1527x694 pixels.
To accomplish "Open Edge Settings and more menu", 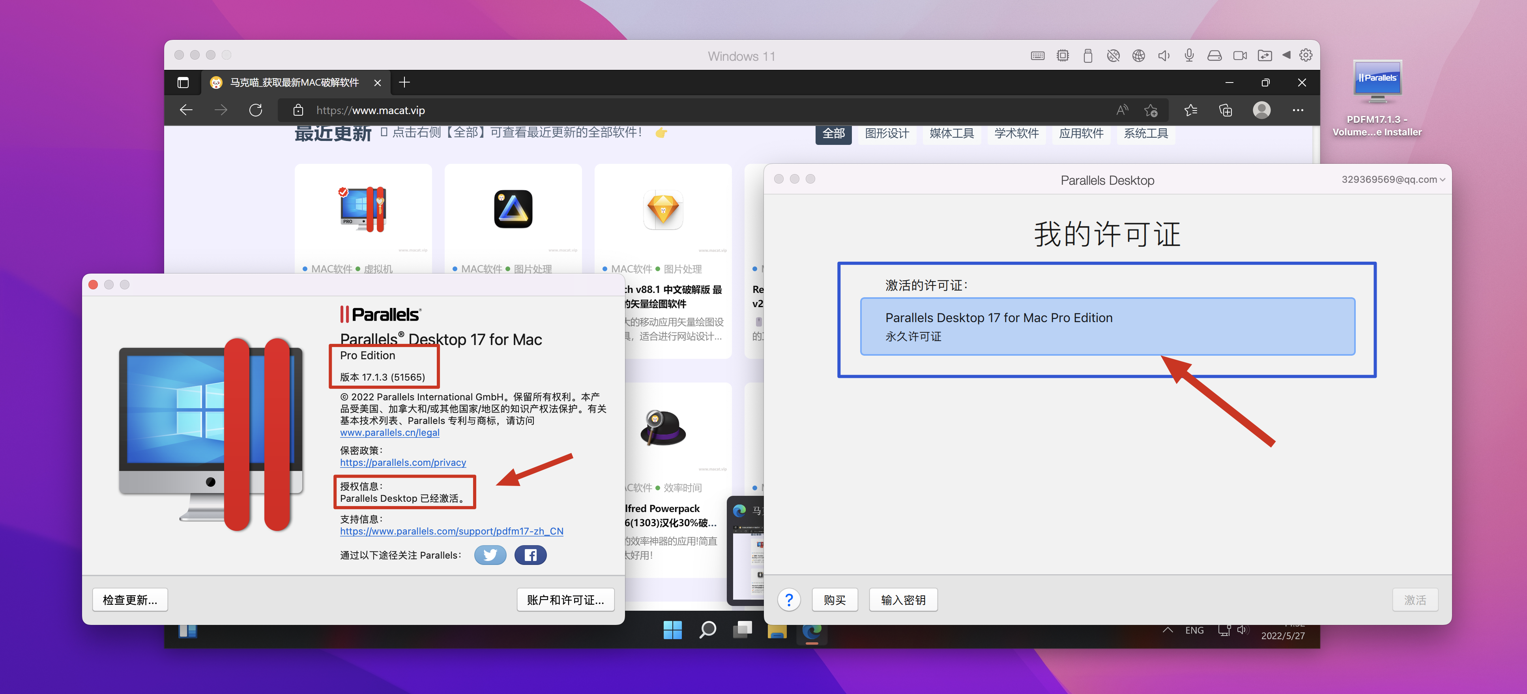I will click(1298, 110).
